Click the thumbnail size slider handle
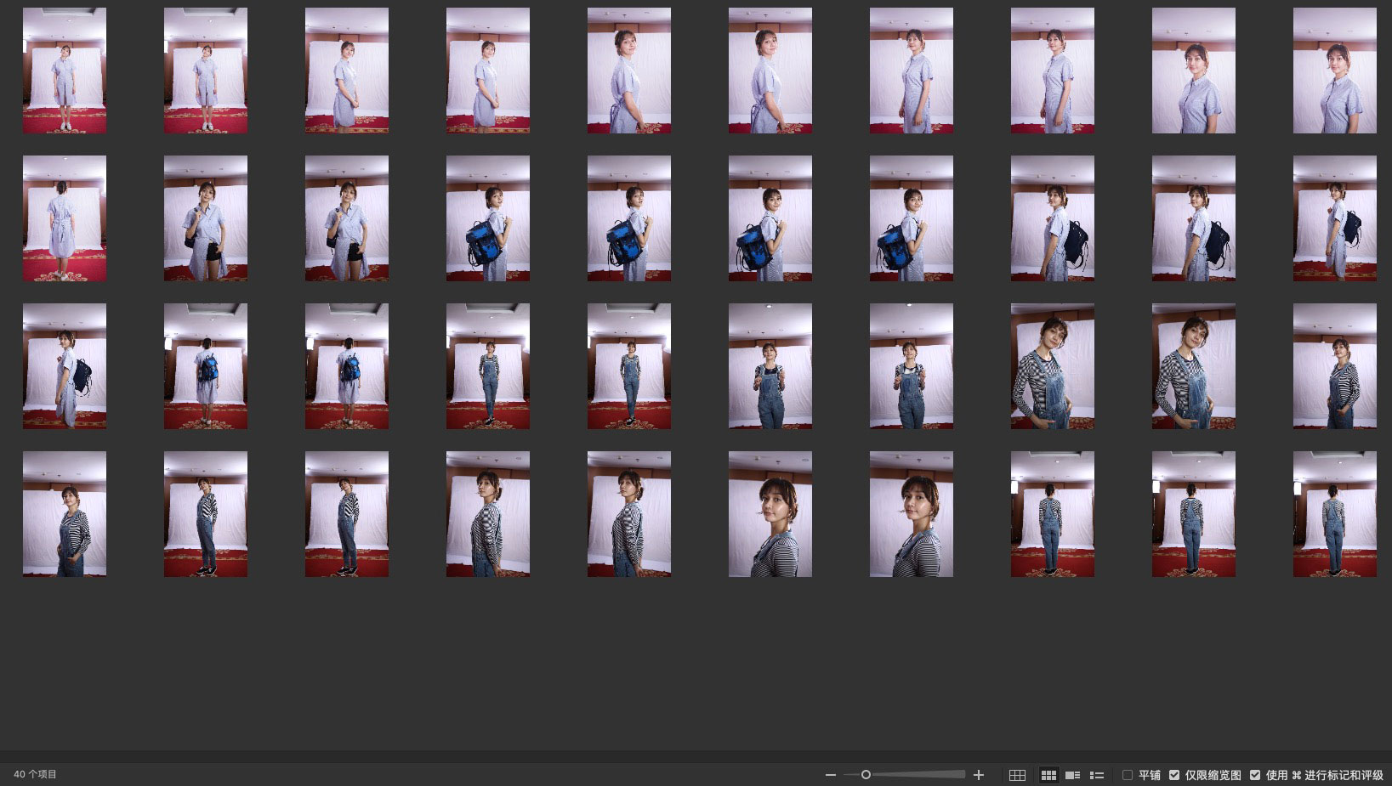 coord(866,775)
